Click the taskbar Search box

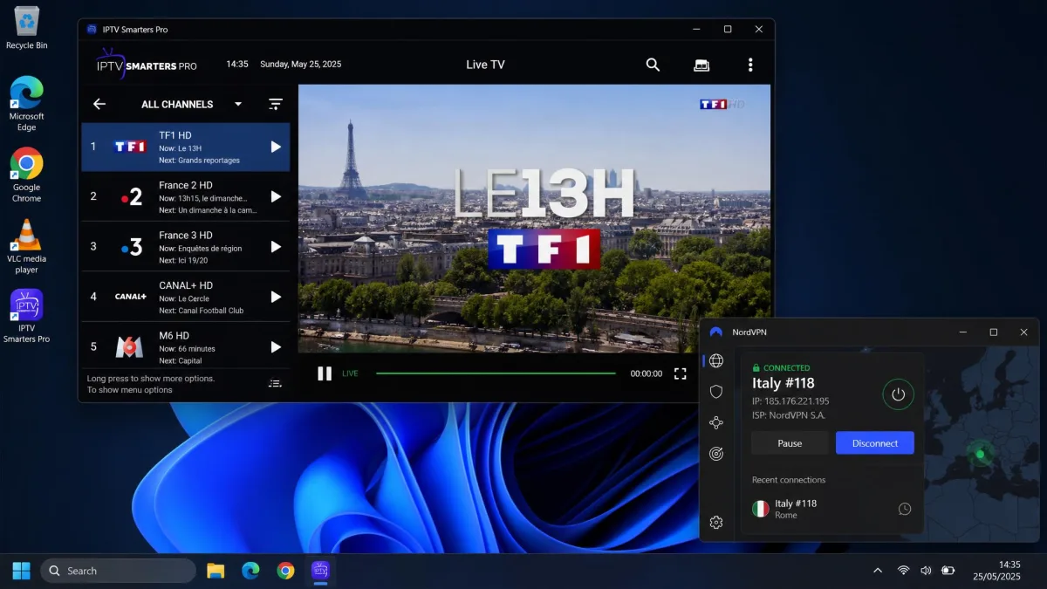pos(118,571)
